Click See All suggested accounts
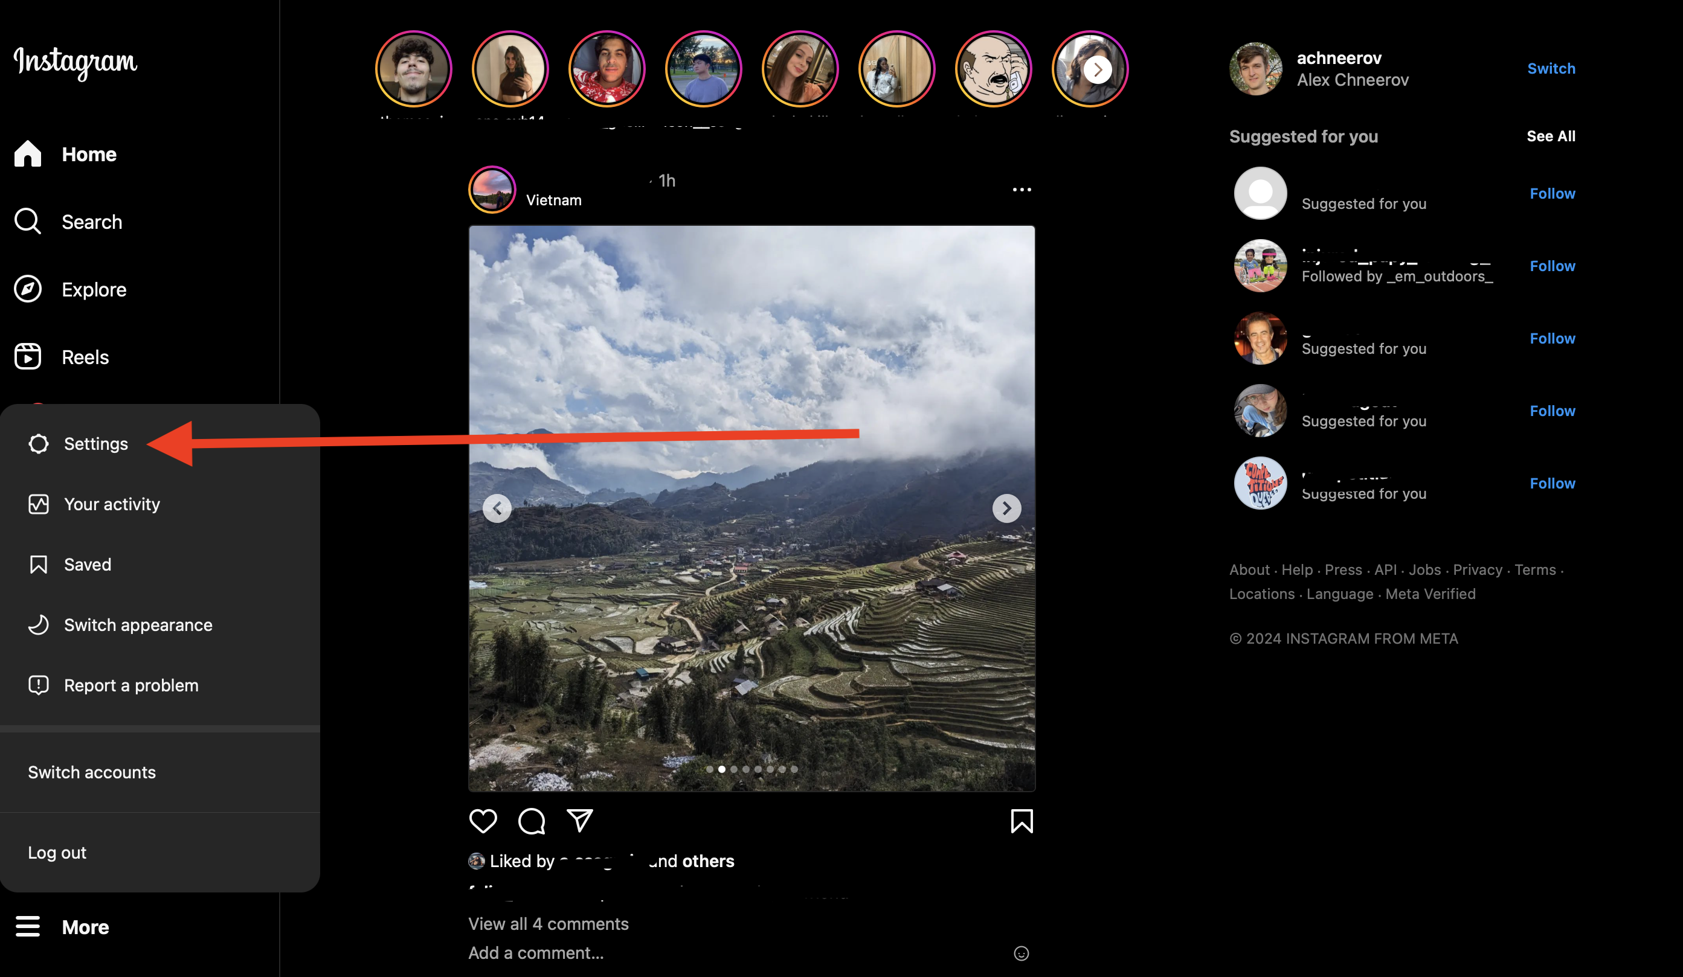 pyautogui.click(x=1550, y=136)
